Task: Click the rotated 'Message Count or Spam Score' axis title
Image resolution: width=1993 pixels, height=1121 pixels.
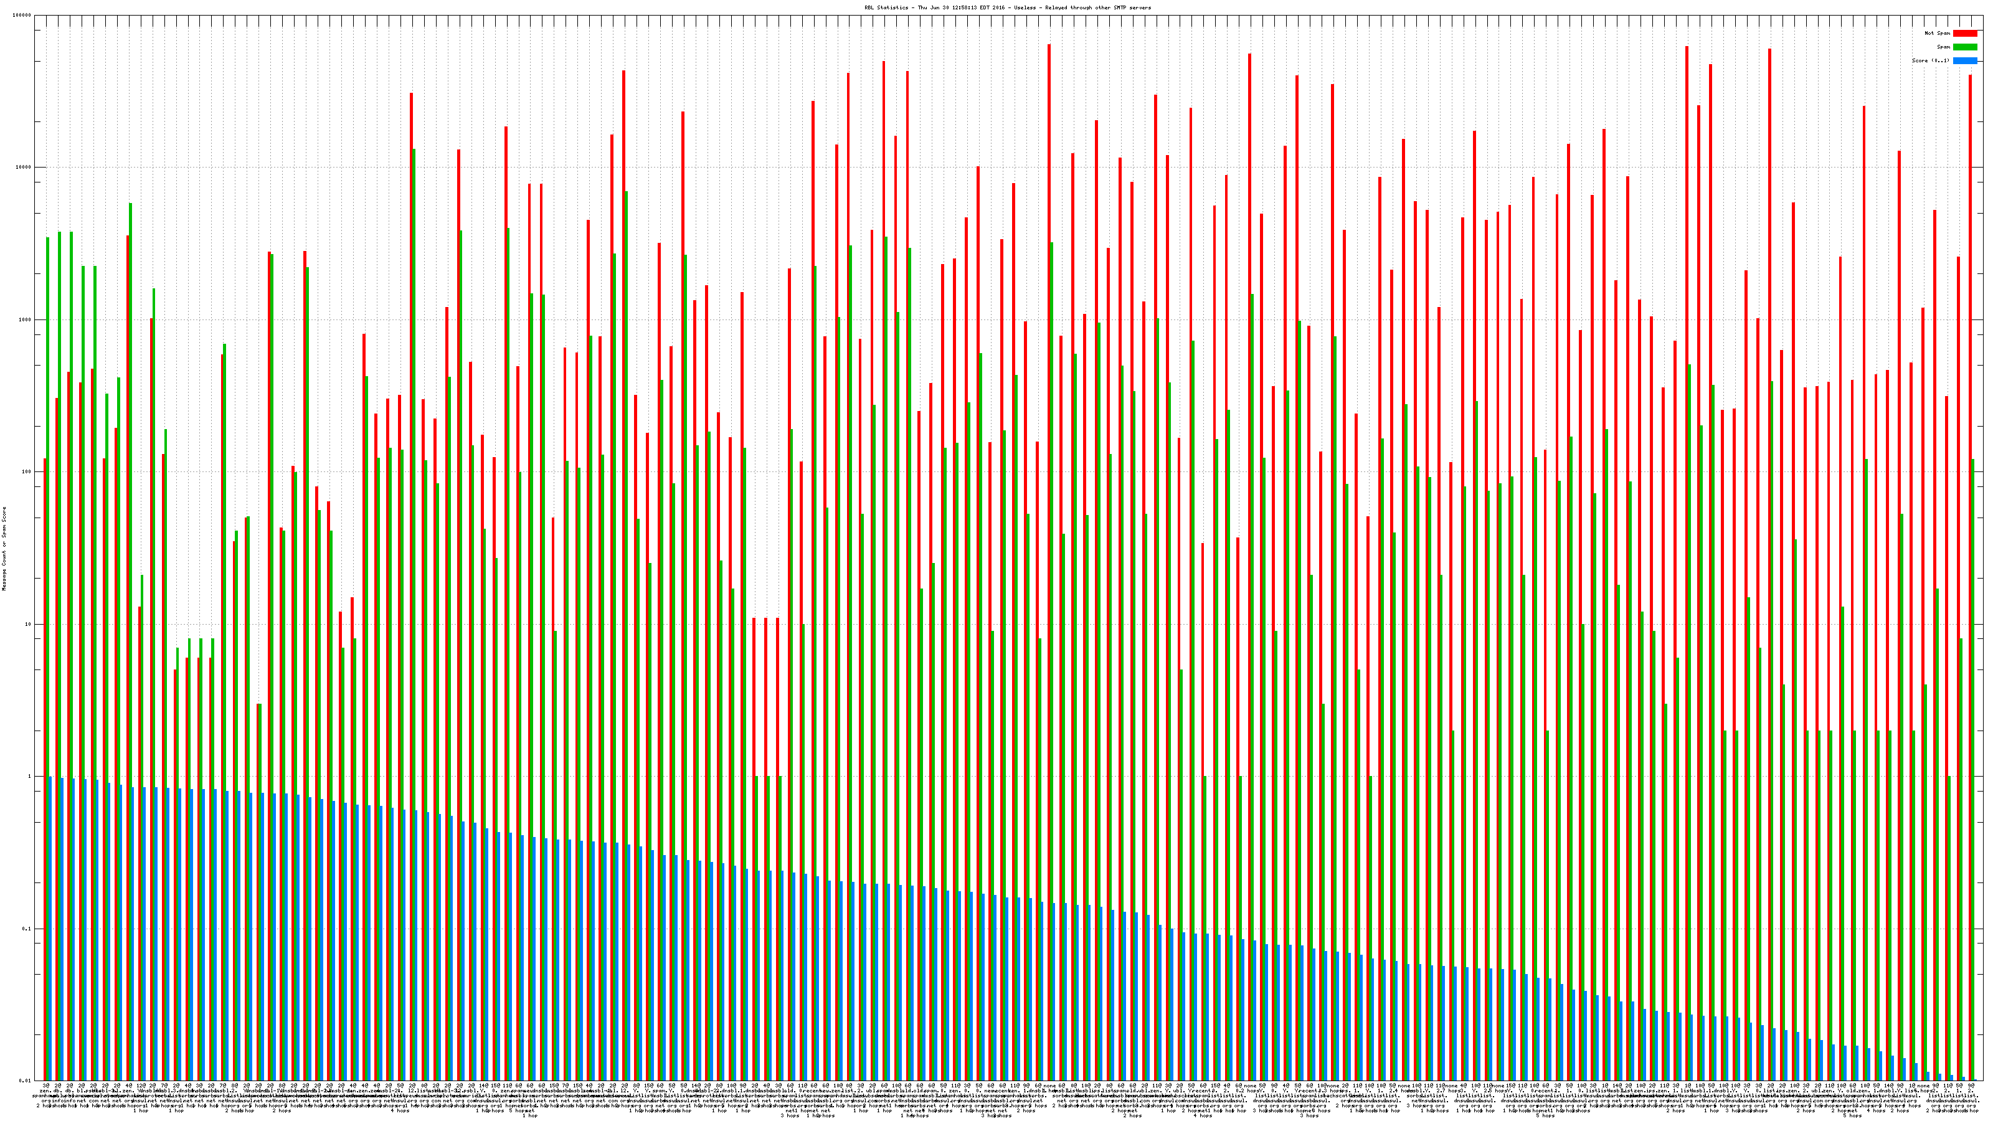Action: [x=4, y=549]
